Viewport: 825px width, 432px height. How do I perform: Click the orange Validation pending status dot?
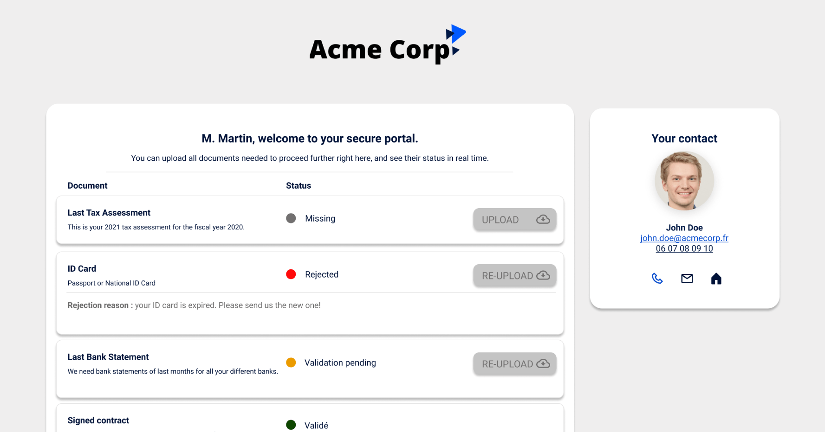(x=291, y=362)
